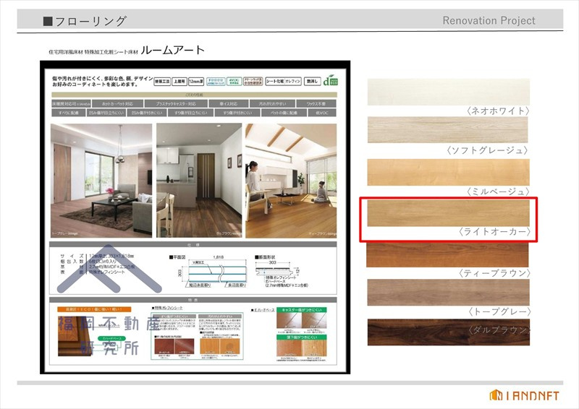Select the トープグレー flooring swatch
The height and width of the screenshot is (409, 579).
(448, 292)
